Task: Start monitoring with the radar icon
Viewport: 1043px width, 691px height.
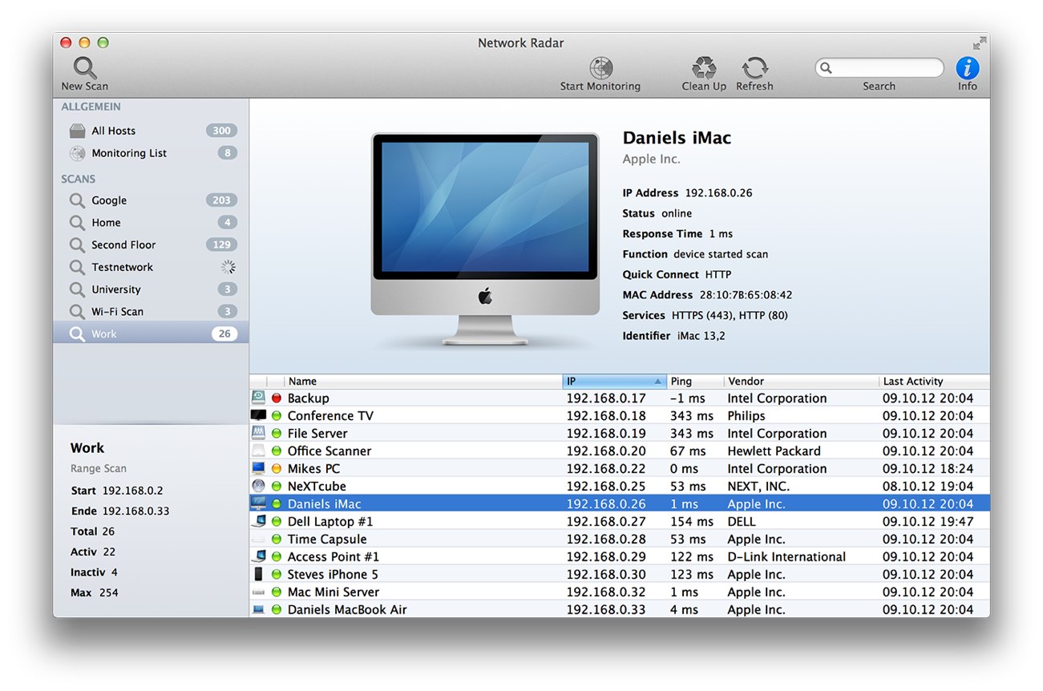Action: tap(600, 68)
